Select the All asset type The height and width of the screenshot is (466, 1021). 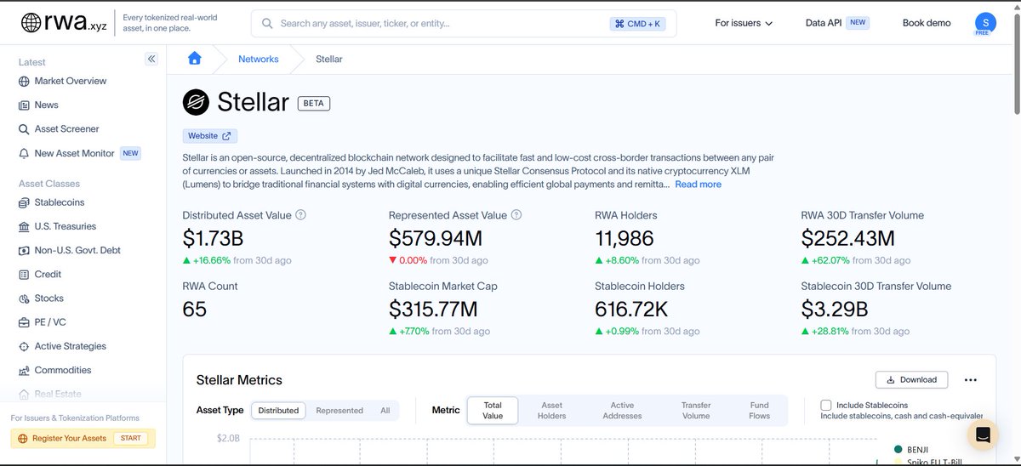pos(385,411)
